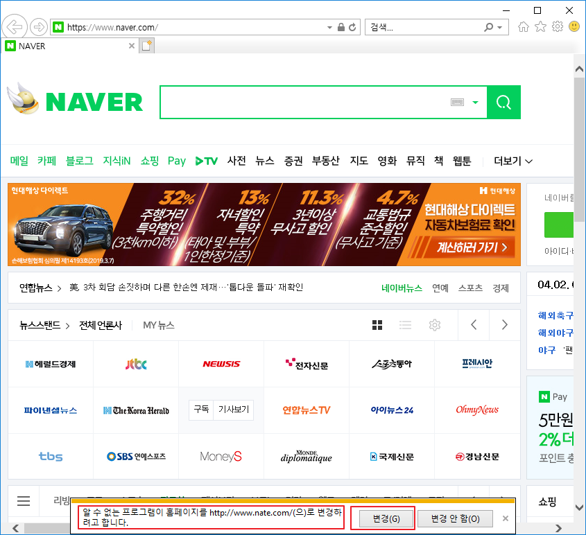The image size is (586, 535).
Task: Click the NEWSIS press logo
Action: pyautogui.click(x=221, y=364)
